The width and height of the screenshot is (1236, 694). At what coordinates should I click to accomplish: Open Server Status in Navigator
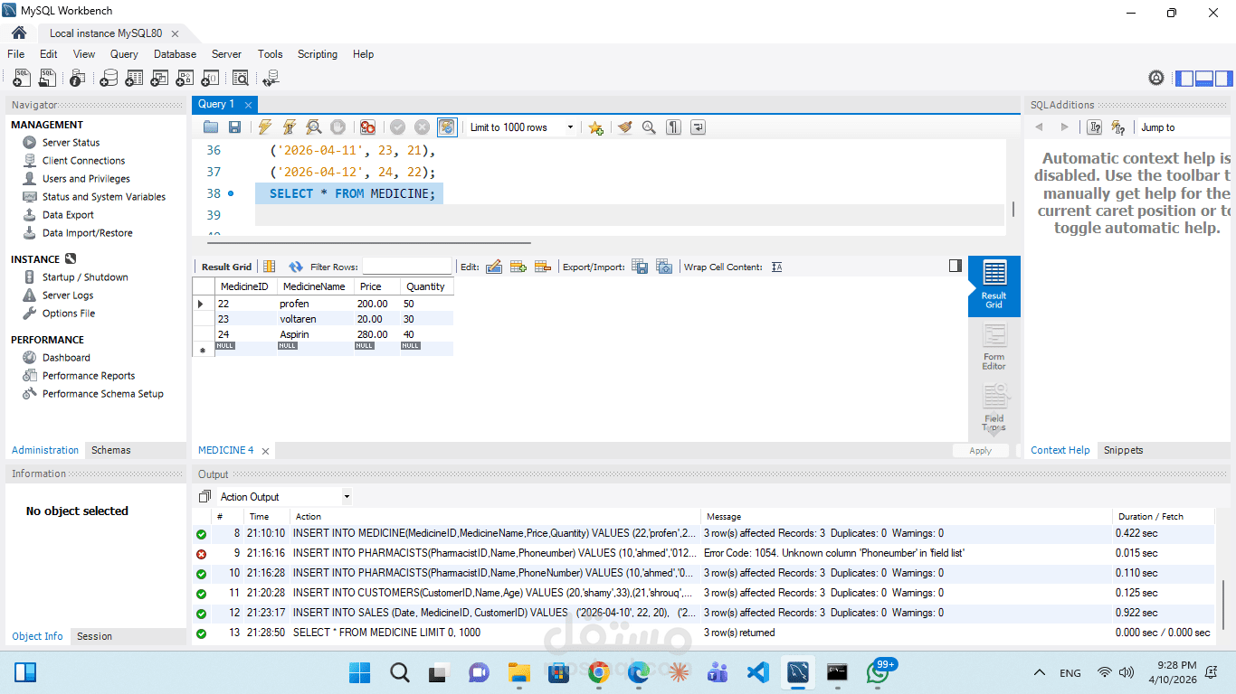pos(71,143)
